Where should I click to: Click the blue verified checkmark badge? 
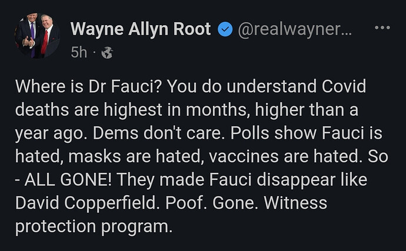[x=224, y=29]
